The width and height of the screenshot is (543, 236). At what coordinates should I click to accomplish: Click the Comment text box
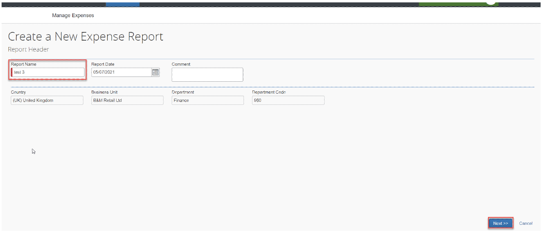(207, 75)
